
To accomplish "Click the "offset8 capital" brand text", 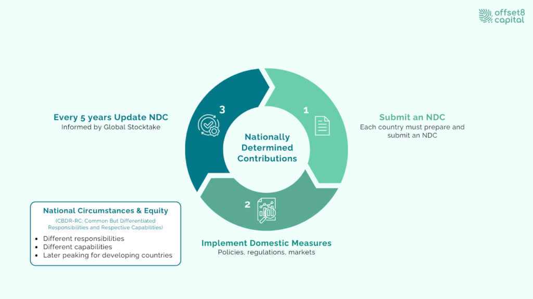I will click(510, 16).
